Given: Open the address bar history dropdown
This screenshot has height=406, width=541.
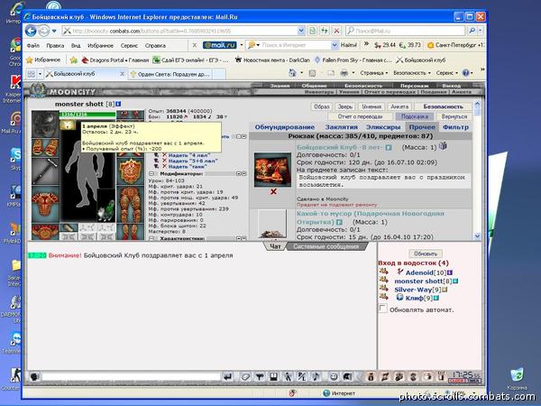Looking at the screenshot, I should (301, 31).
